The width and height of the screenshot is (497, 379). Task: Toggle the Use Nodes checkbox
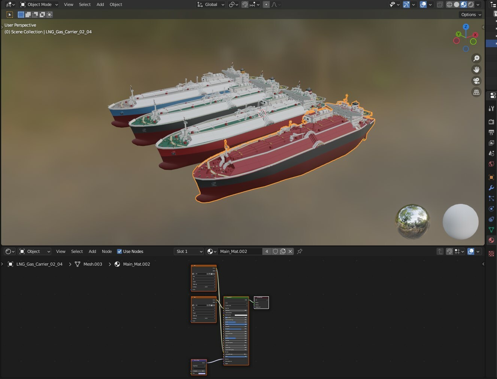coord(119,251)
